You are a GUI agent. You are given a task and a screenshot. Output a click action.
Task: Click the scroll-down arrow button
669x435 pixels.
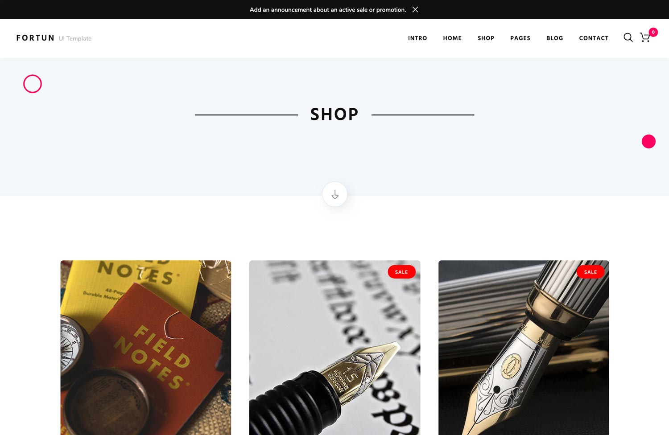[x=335, y=194]
